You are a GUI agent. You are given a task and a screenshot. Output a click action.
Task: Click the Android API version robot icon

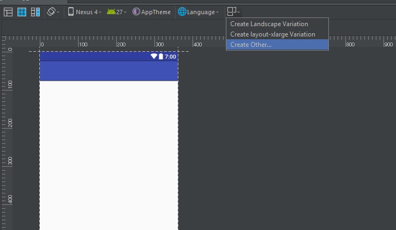pos(111,12)
